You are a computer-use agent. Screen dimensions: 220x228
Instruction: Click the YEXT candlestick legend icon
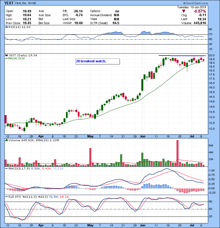(x=6, y=55)
